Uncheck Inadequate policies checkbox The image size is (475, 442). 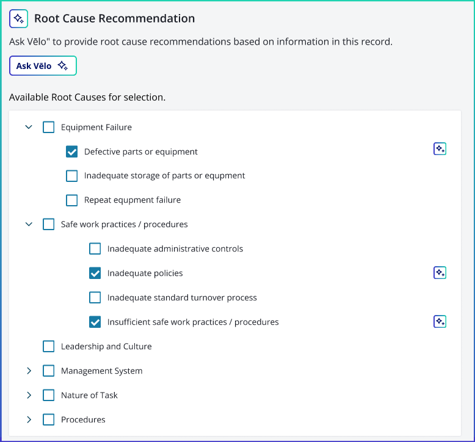tap(95, 273)
